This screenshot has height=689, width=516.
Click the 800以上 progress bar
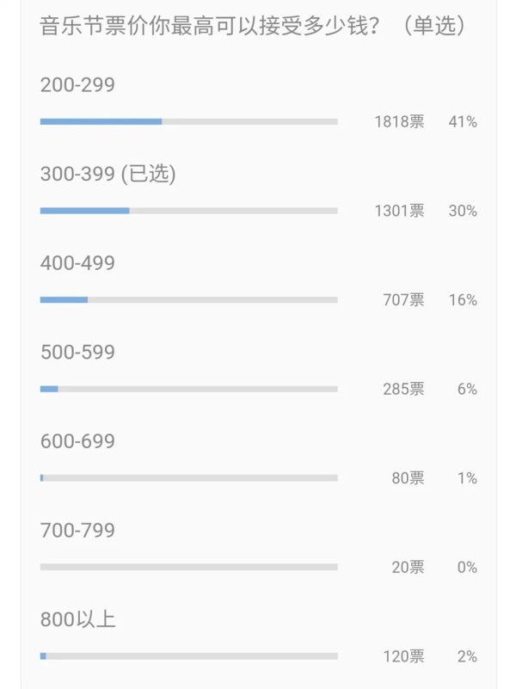point(189,656)
